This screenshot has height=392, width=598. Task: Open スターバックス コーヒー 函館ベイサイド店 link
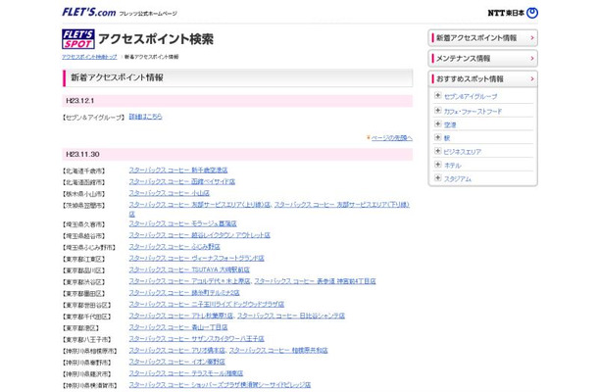click(x=182, y=181)
